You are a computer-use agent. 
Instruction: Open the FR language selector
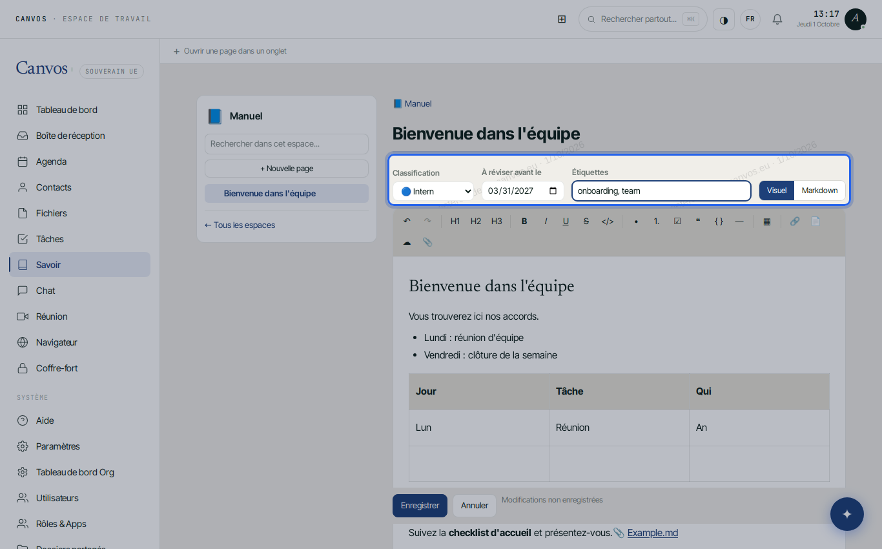(750, 19)
